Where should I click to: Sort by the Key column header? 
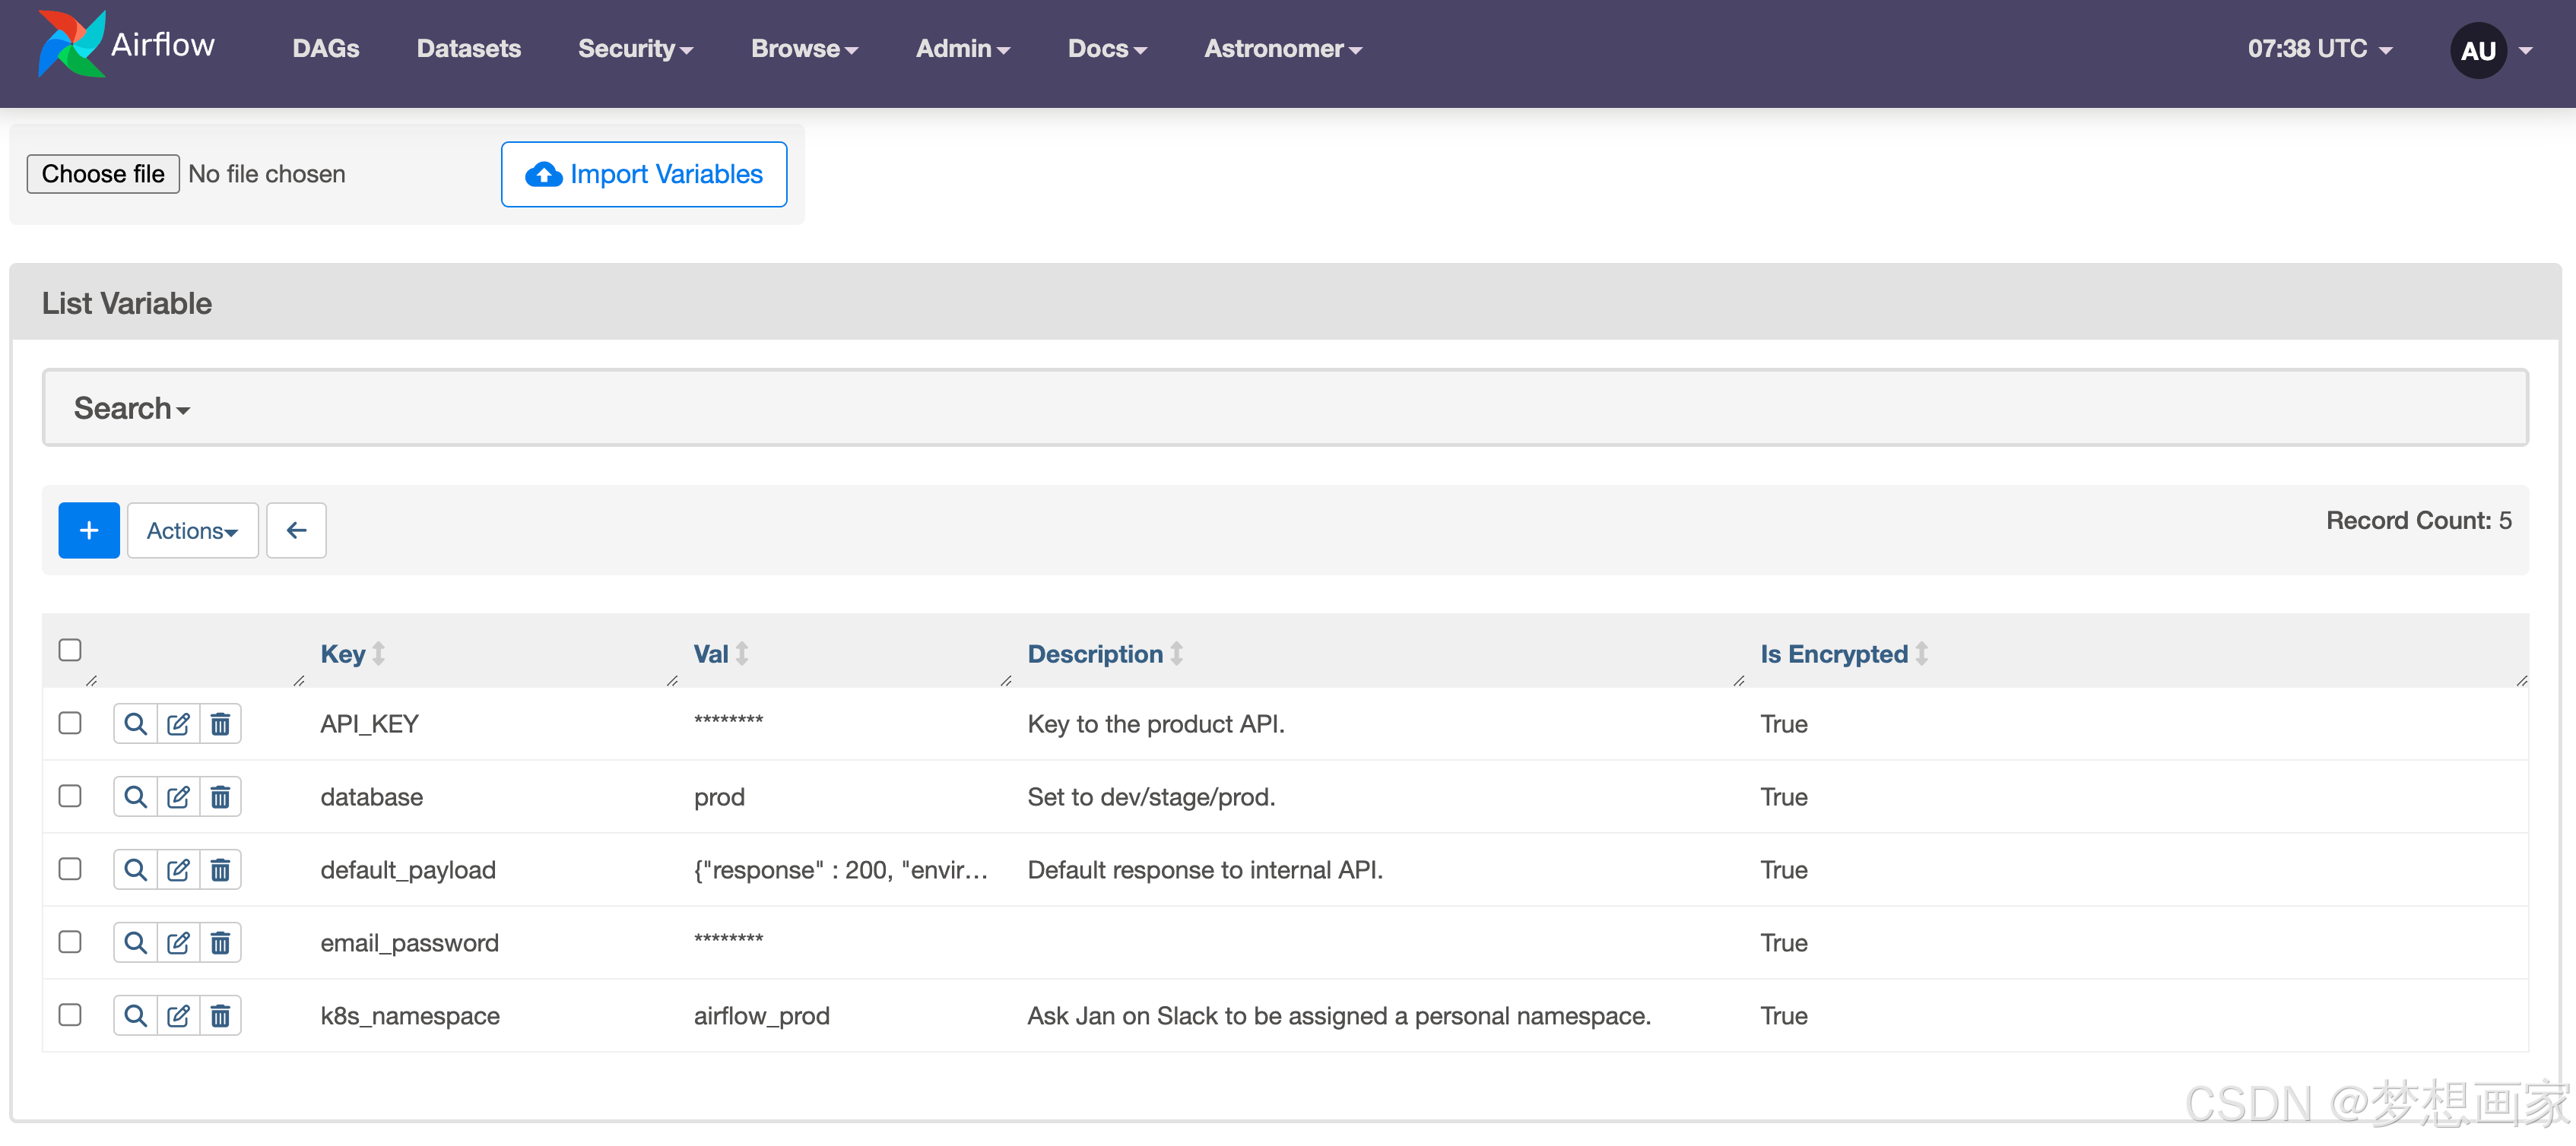click(x=343, y=654)
